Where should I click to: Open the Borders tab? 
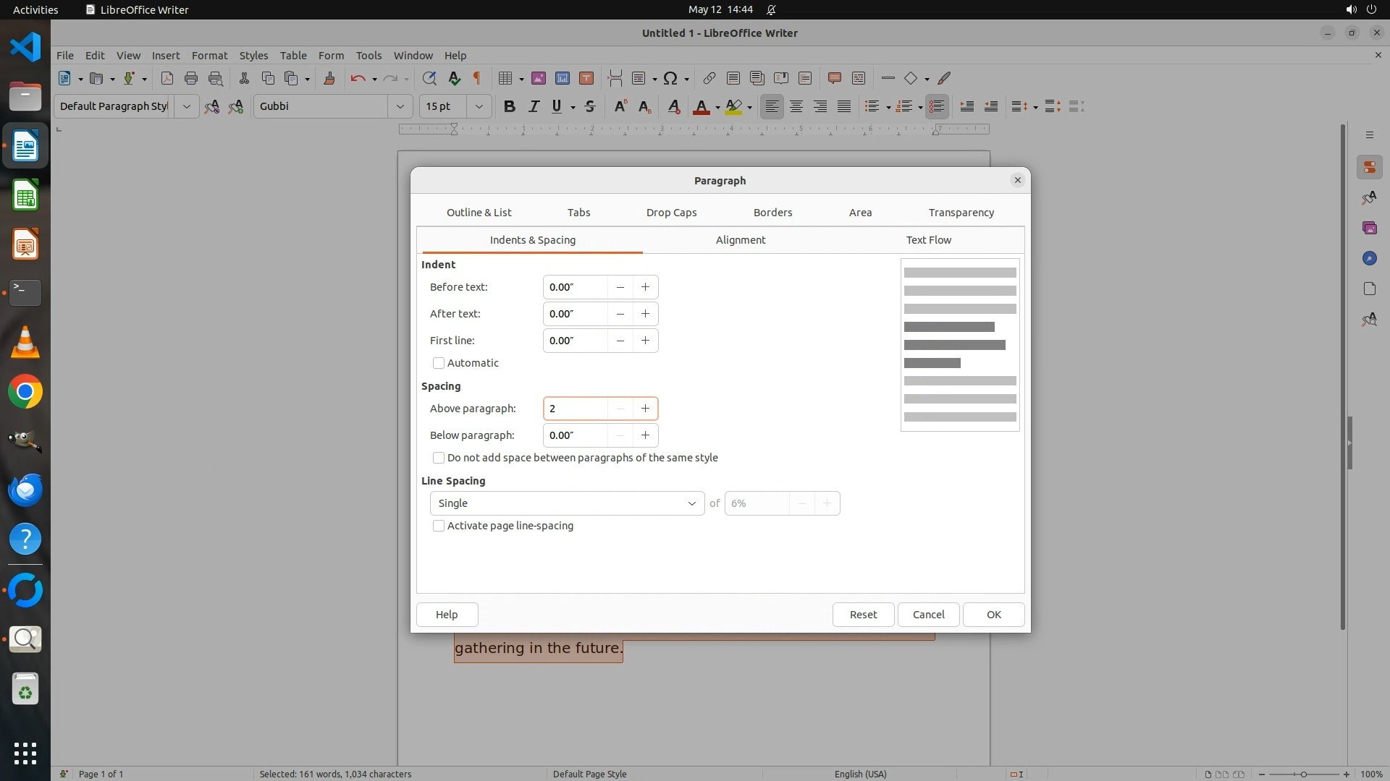point(772,213)
